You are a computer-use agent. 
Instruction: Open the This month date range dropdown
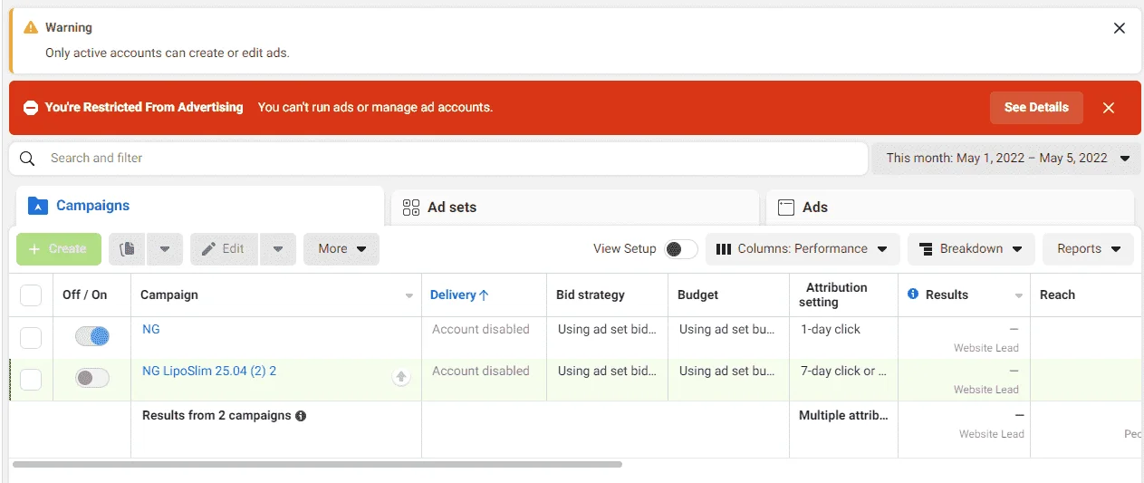click(x=1006, y=159)
